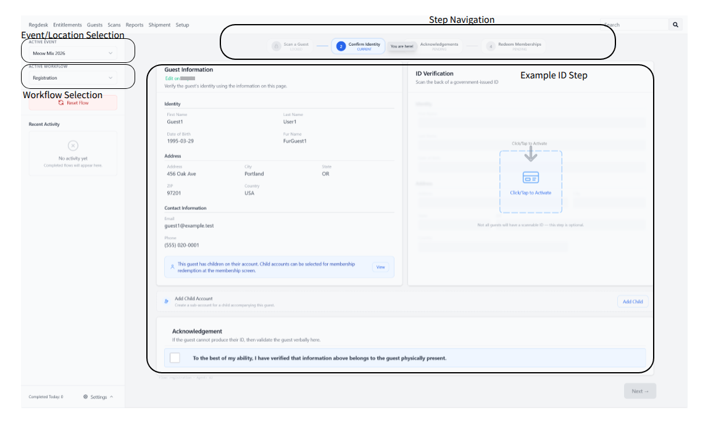
Task: Select the Scan a Guest step
Action: point(290,46)
